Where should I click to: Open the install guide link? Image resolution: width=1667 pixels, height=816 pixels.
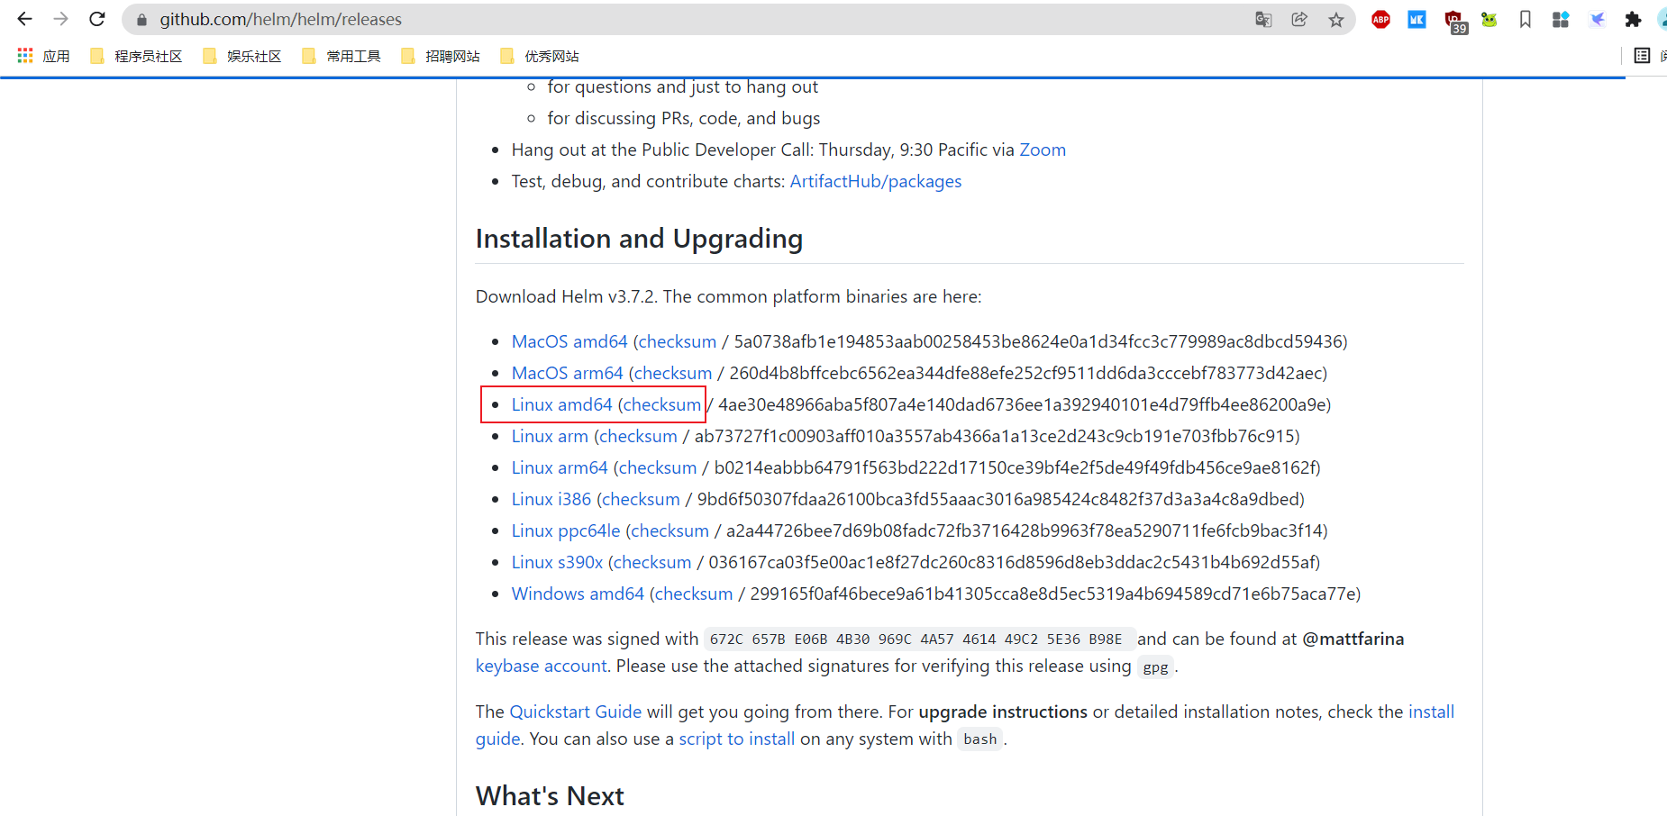pos(1431,712)
